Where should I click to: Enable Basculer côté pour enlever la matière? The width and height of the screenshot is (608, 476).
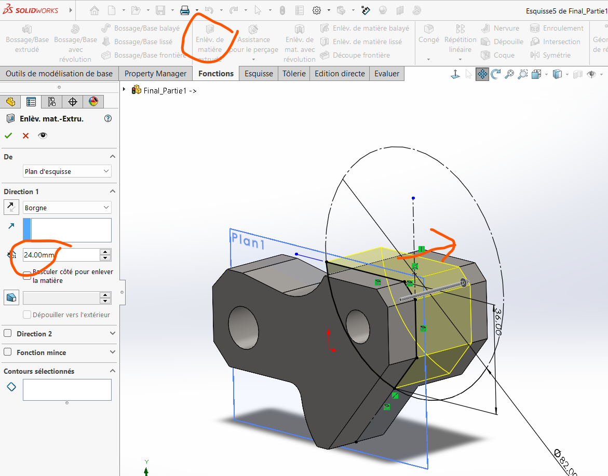pos(27,276)
